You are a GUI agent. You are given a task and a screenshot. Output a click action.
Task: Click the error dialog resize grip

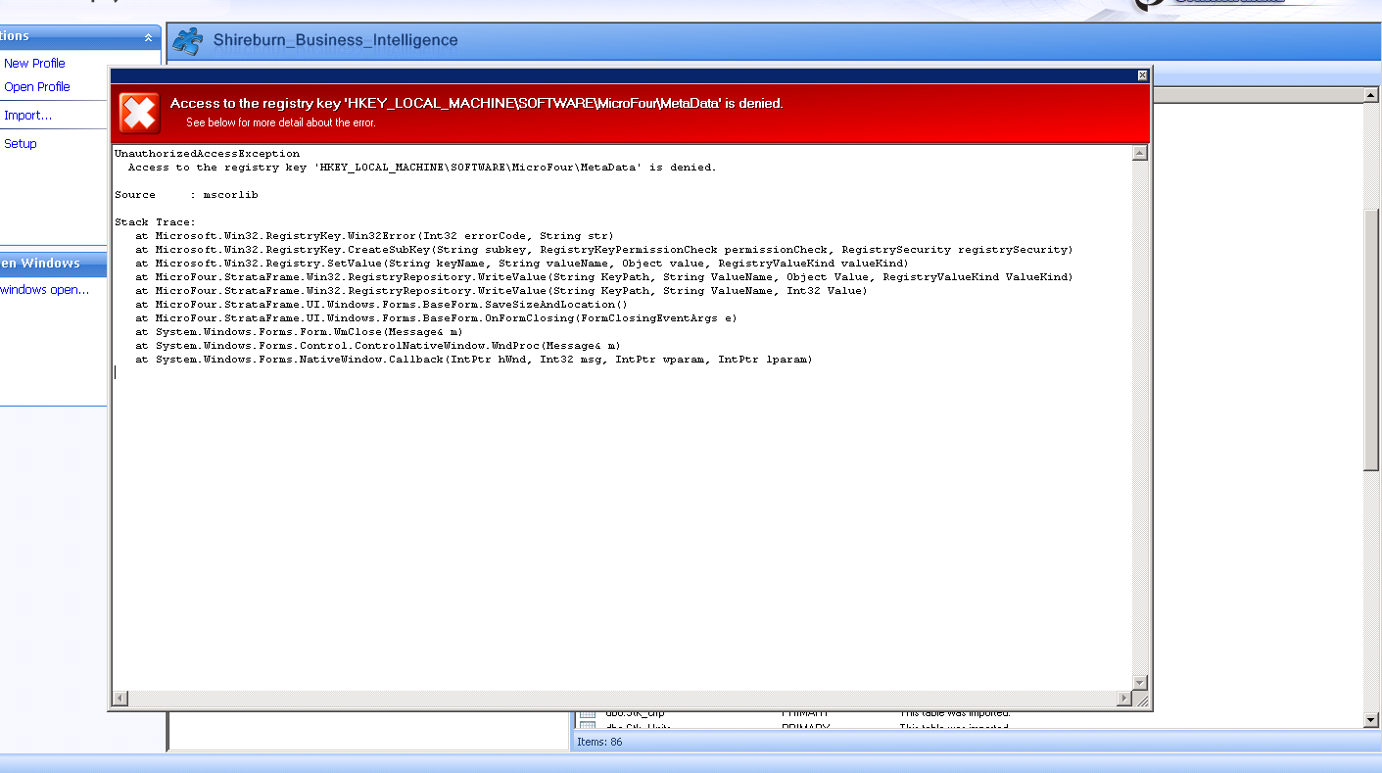click(1140, 699)
